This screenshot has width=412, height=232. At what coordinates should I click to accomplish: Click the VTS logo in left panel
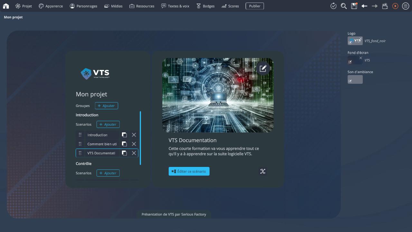tap(95, 73)
